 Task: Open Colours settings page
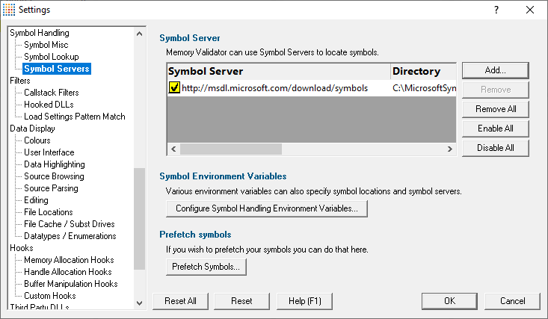coord(37,140)
